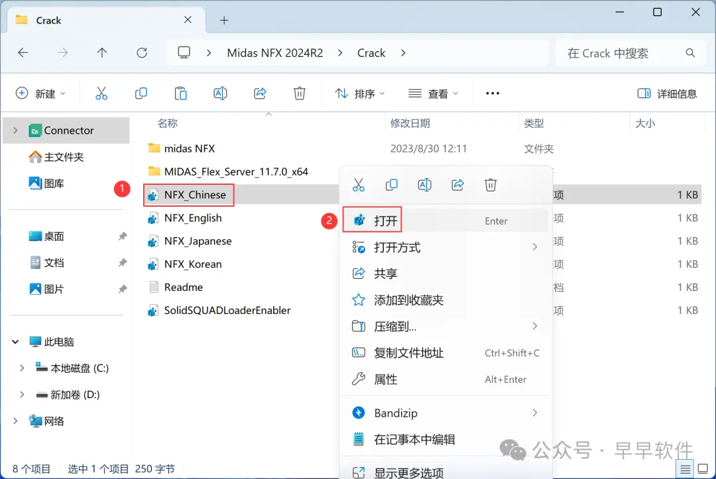This screenshot has width=716, height=479.
Task: Select the NFX_Korean file
Action: (184, 264)
